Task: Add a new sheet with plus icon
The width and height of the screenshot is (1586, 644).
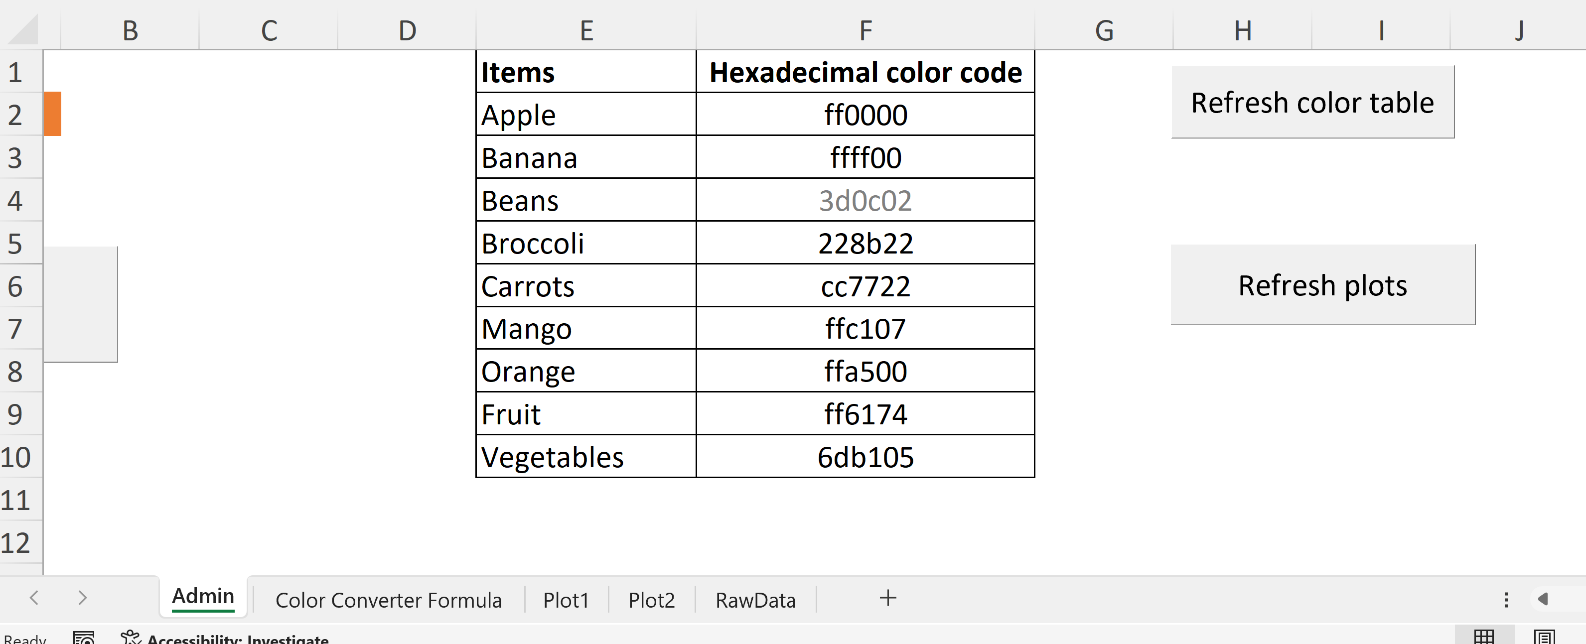Action: (x=888, y=598)
